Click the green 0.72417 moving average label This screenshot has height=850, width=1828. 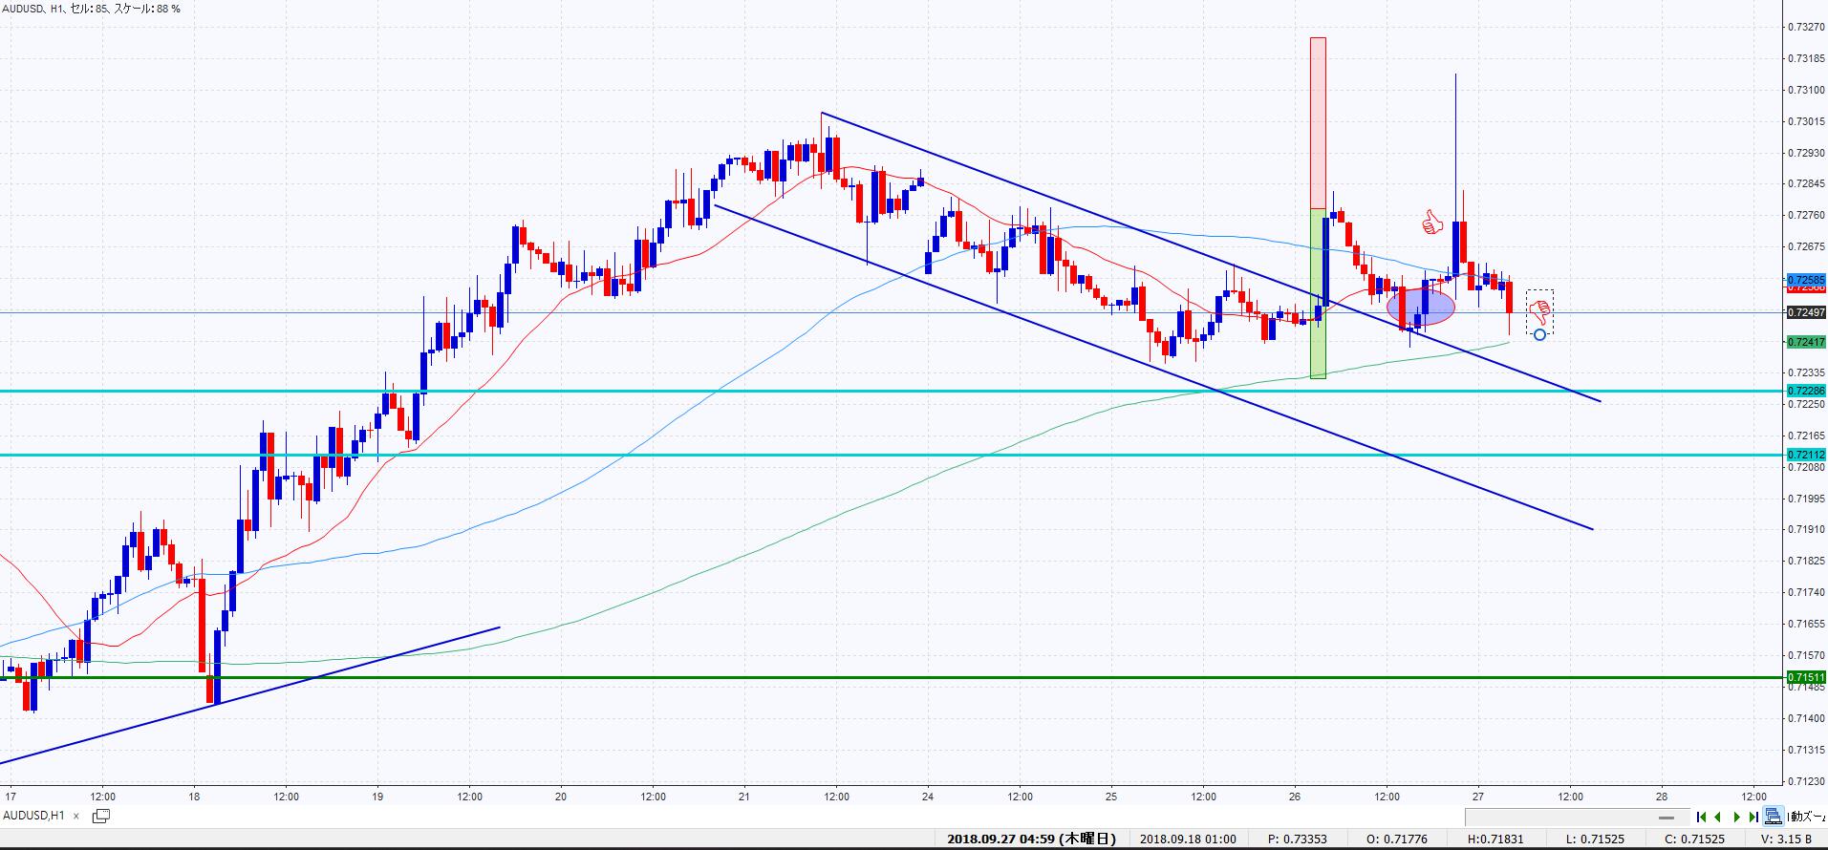click(1805, 342)
